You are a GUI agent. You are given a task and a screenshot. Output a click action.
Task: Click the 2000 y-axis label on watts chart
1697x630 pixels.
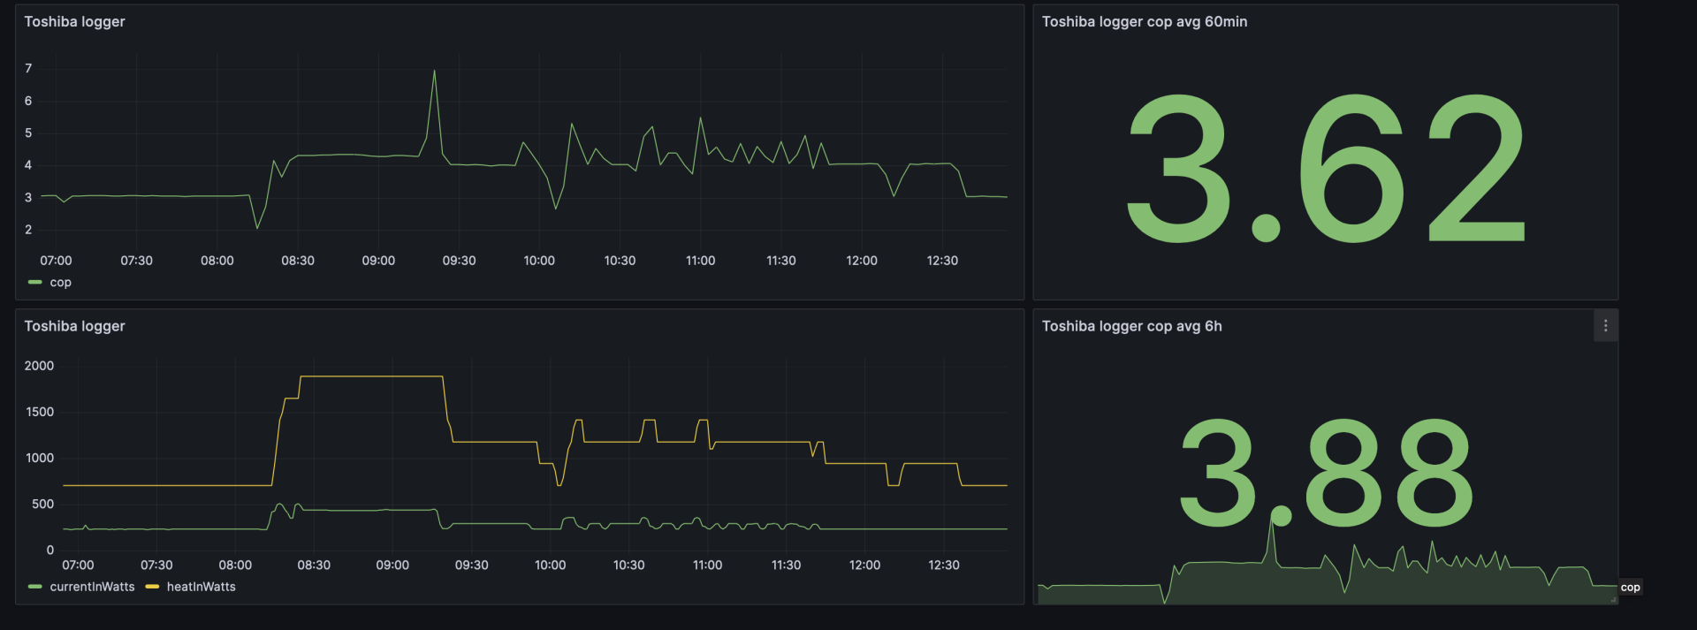coord(39,366)
